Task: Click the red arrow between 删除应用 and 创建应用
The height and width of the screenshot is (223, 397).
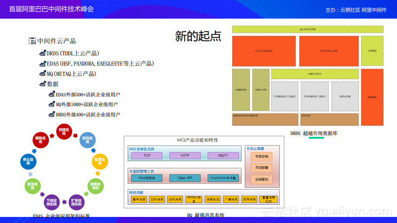Action: 52,135
